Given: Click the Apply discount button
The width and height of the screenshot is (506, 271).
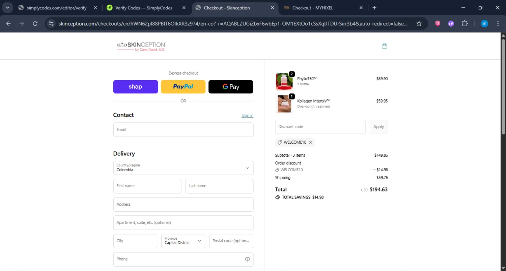Looking at the screenshot, I should tap(378, 127).
